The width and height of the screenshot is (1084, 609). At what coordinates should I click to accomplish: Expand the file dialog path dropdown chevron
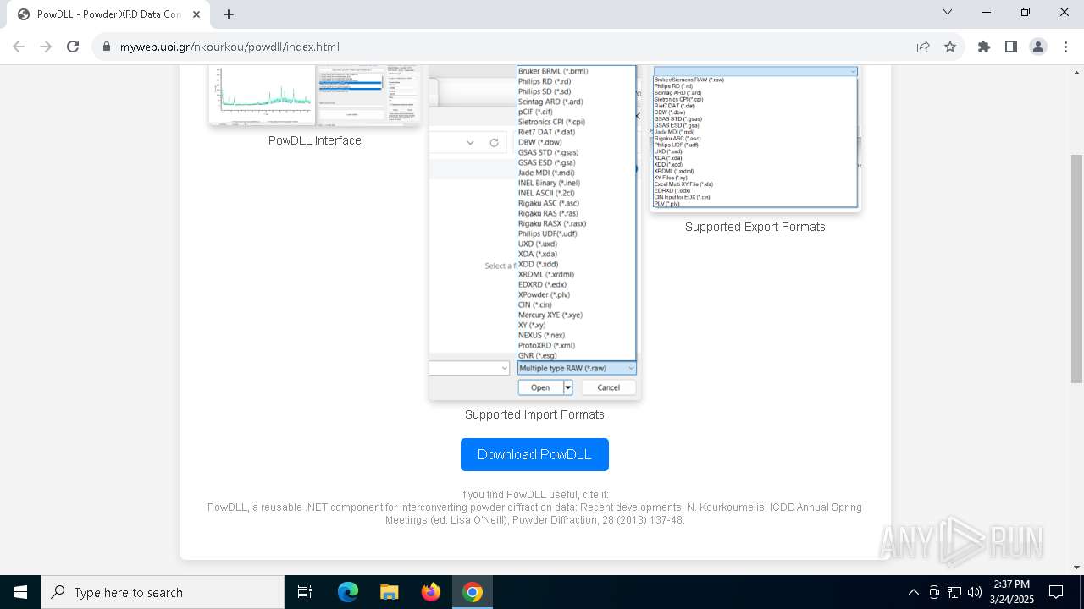[x=470, y=143]
